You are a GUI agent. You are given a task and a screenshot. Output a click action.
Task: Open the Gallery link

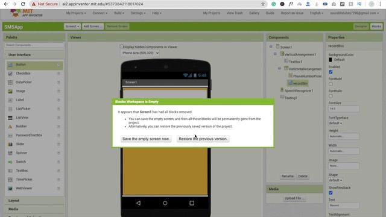click(x=254, y=13)
